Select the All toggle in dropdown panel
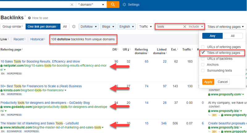Image resolution: width=247 pixels, height=133 pixels. (x=232, y=36)
